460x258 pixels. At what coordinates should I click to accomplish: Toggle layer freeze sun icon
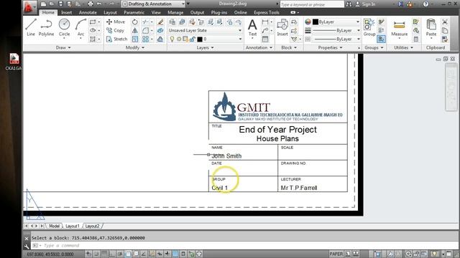point(179,39)
